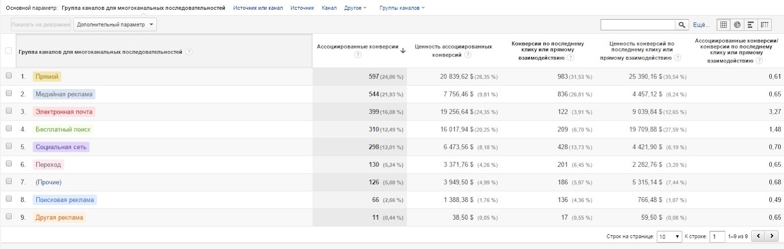Go to the next page of rows
This screenshot has height=249, width=784.
click(x=772, y=236)
